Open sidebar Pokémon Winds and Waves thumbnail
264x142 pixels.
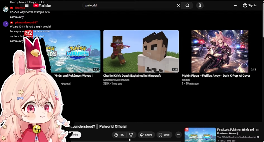click(200, 135)
